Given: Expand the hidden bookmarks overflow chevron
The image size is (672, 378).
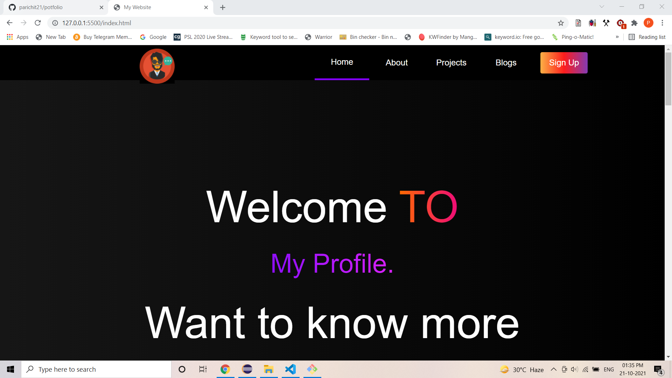Looking at the screenshot, I should click(x=617, y=37).
